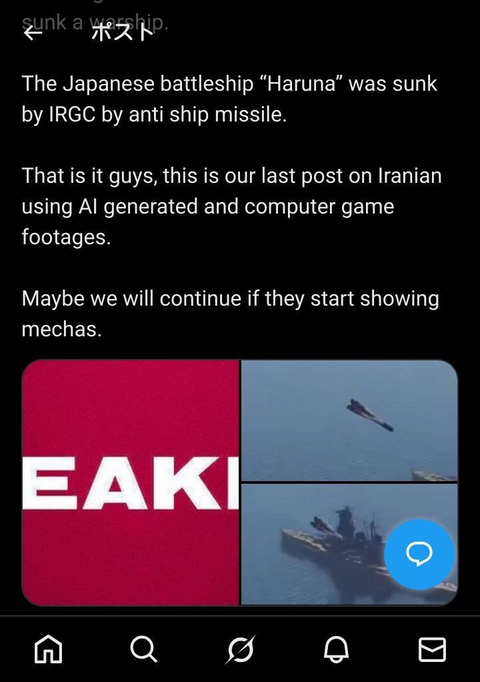Screen dimensions: 480x682
Task: Open the Grok slashed-circle icon
Action: [240, 649]
